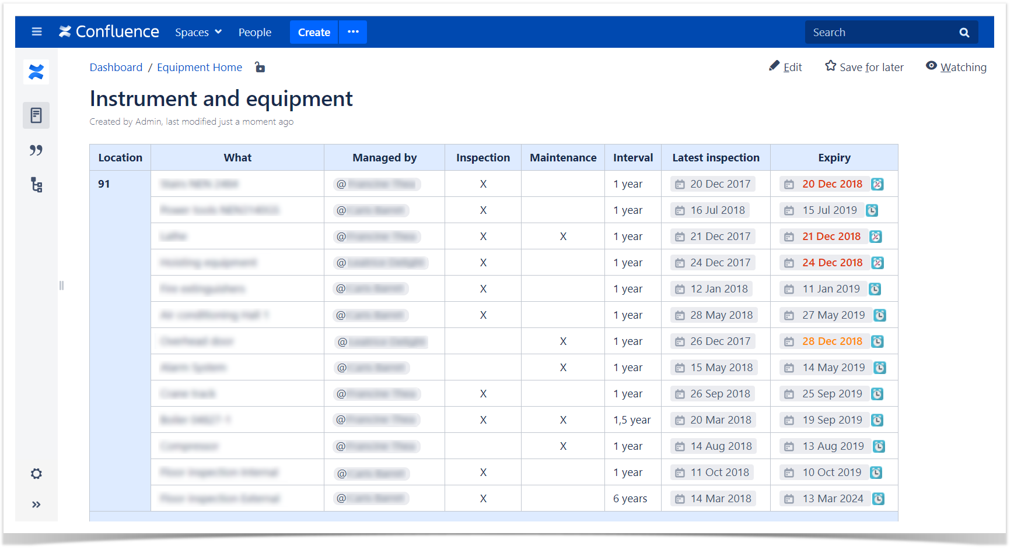Open the Create more options ellipsis
Viewport: 1014px width, 550px height.
click(x=353, y=32)
